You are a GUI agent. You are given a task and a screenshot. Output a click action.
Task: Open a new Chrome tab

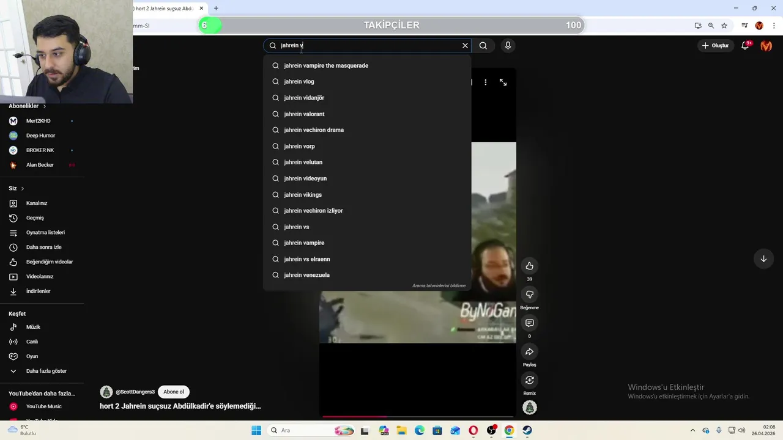pyautogui.click(x=216, y=9)
